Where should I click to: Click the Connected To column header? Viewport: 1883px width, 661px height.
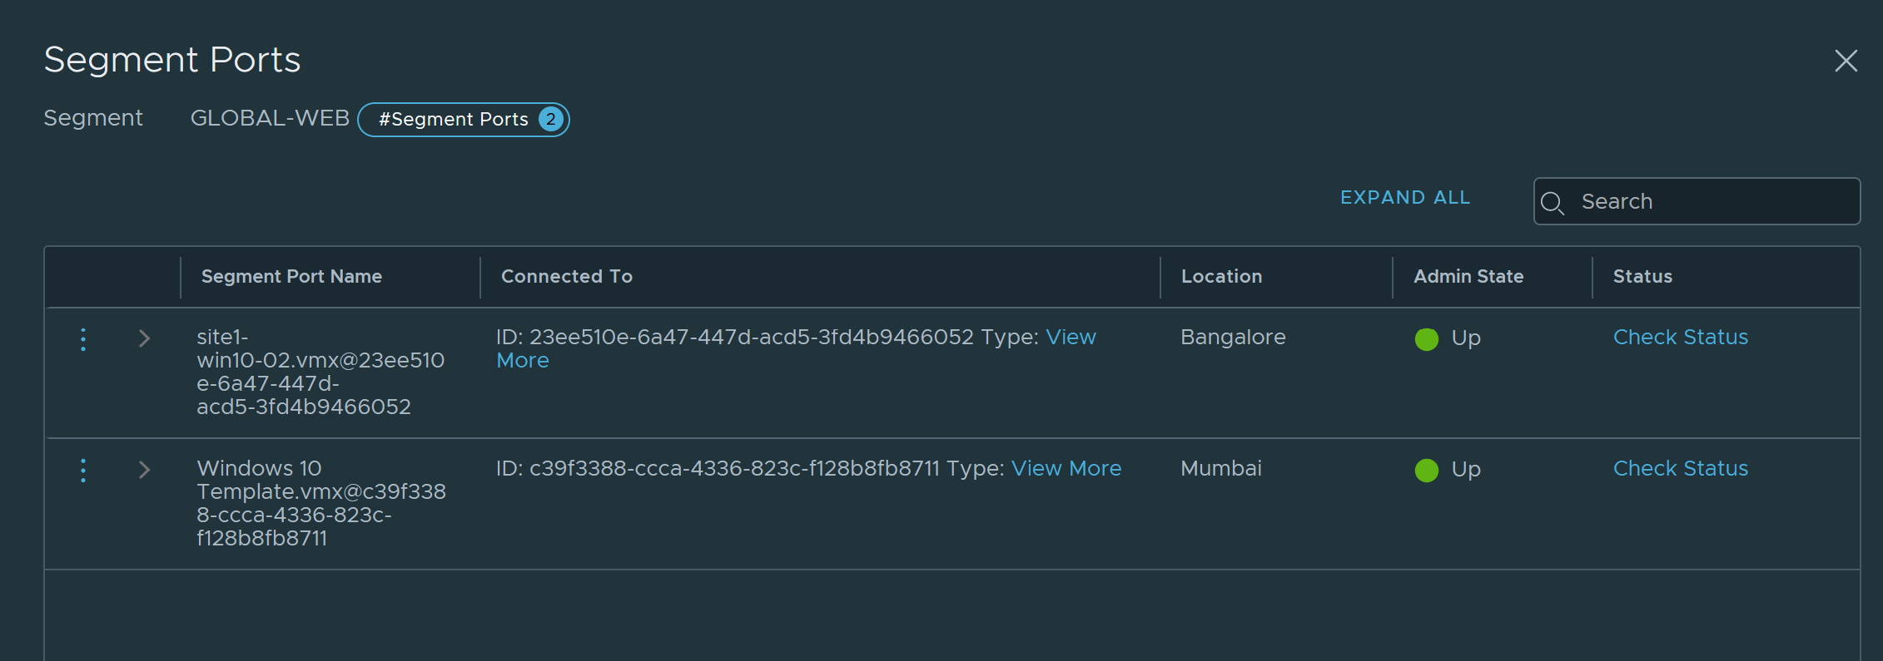[566, 277]
